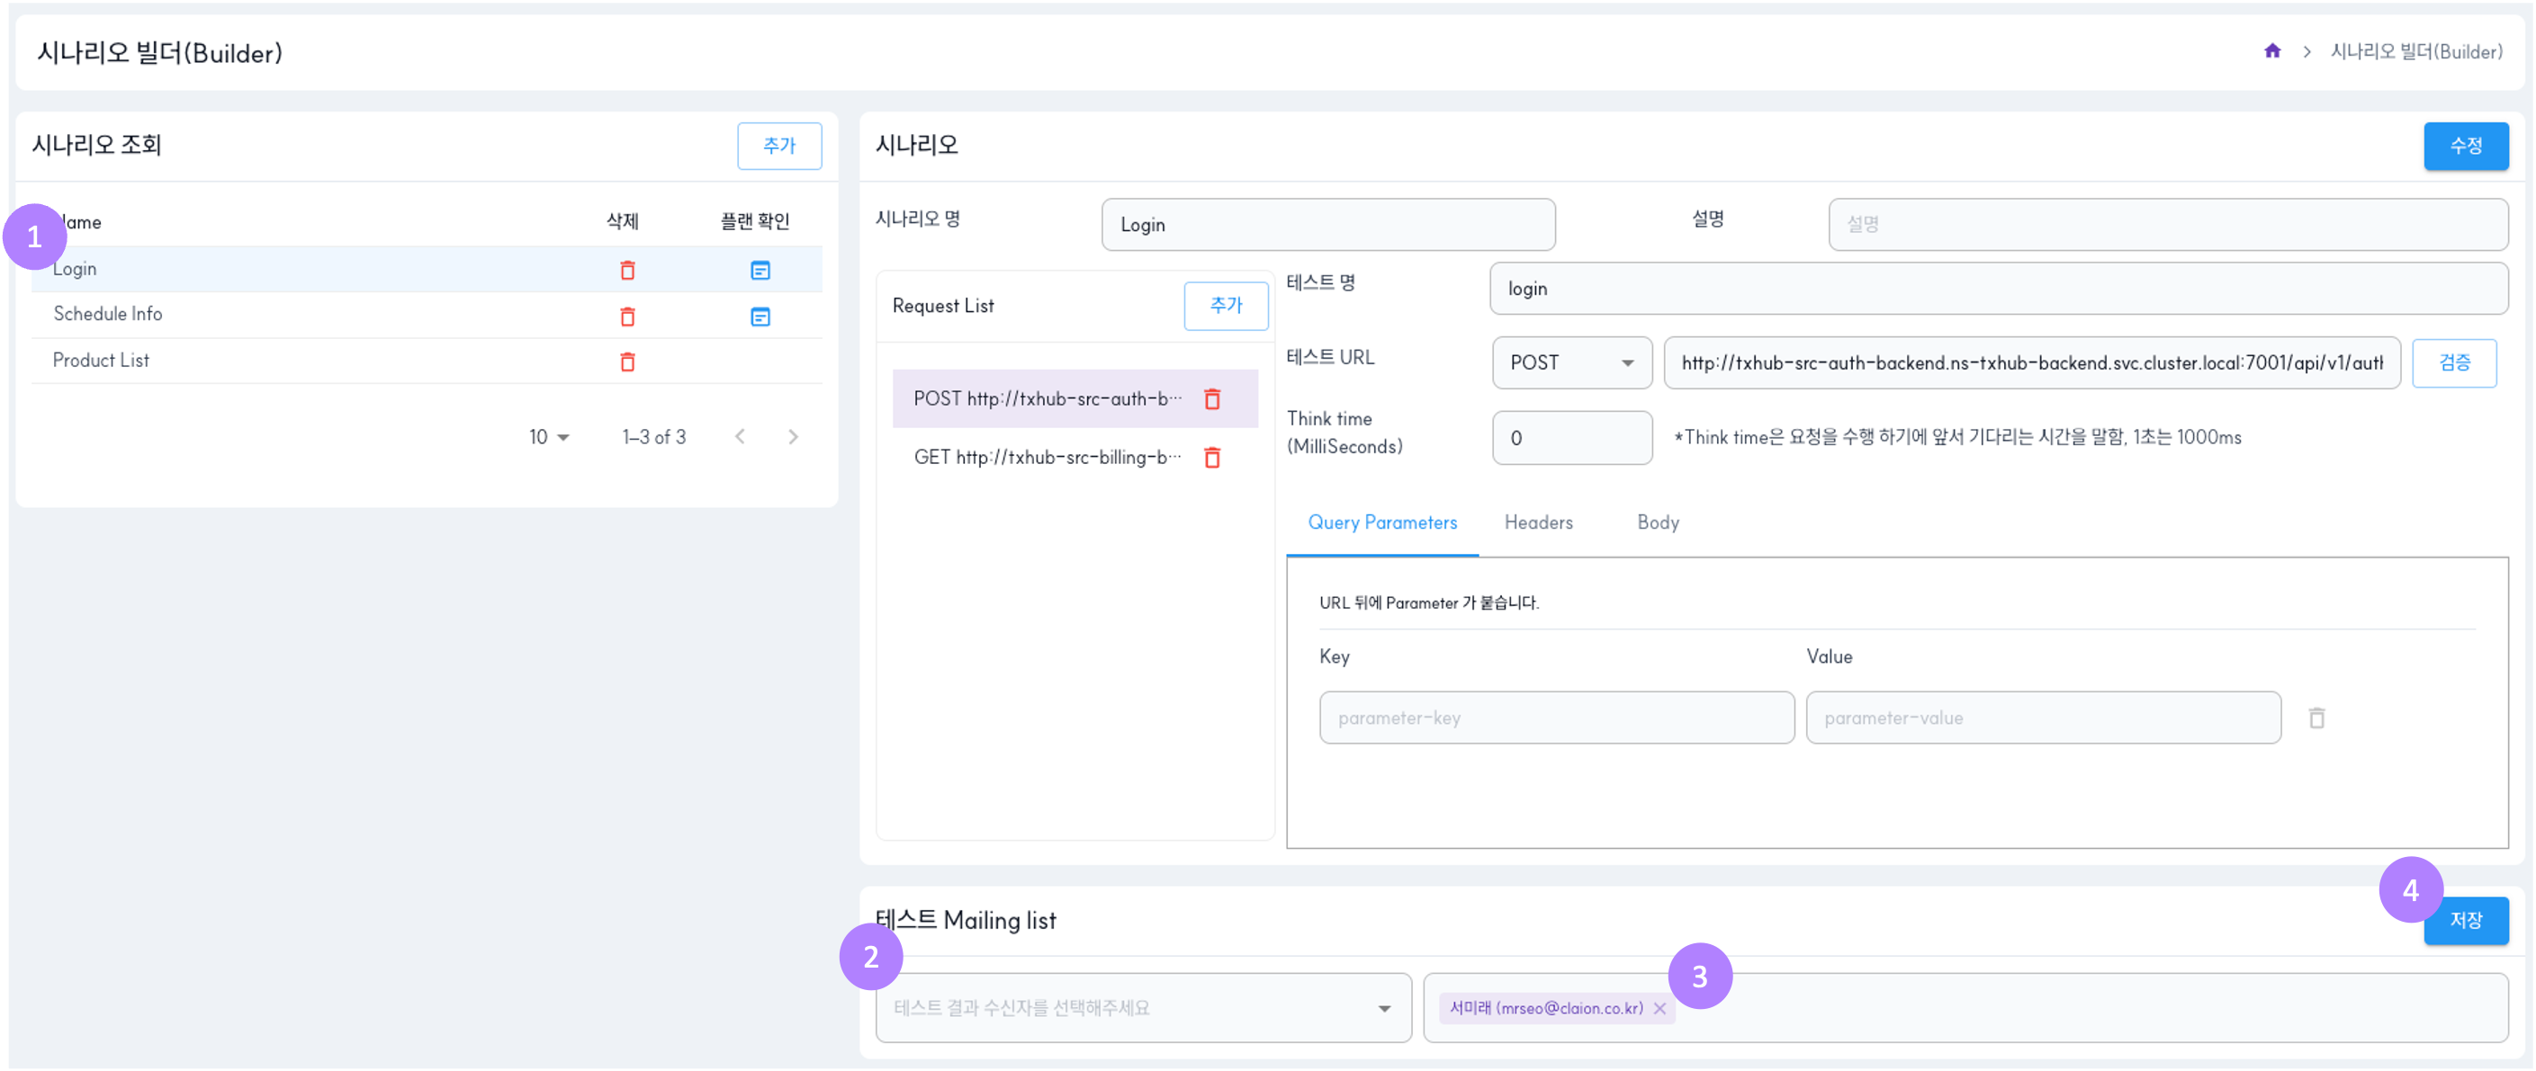The height and width of the screenshot is (1071, 2536).
Task: Delete the query parameter row
Action: [2316, 718]
